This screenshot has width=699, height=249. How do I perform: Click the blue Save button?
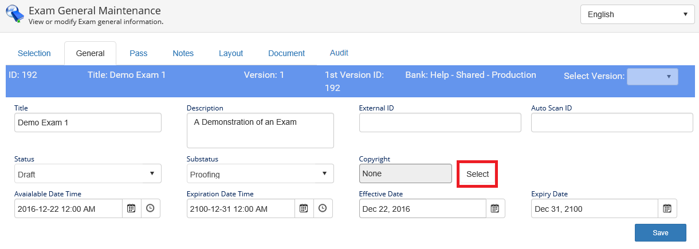(661, 232)
